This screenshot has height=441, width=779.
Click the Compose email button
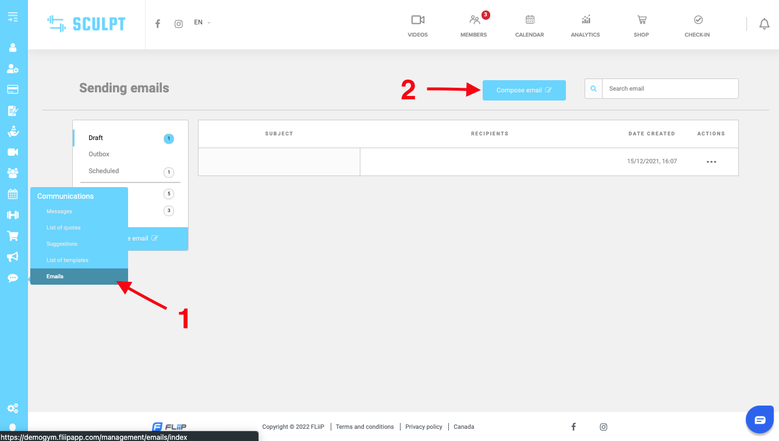(523, 90)
